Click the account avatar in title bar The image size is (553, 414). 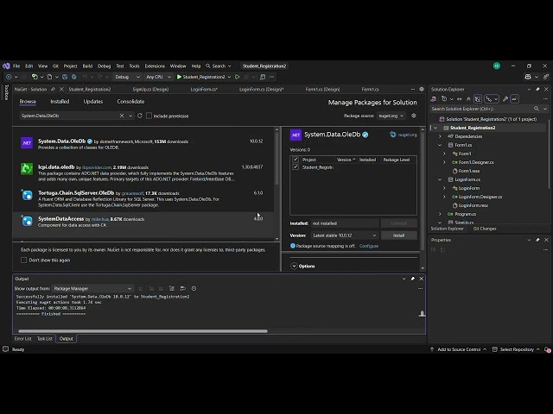click(x=497, y=66)
